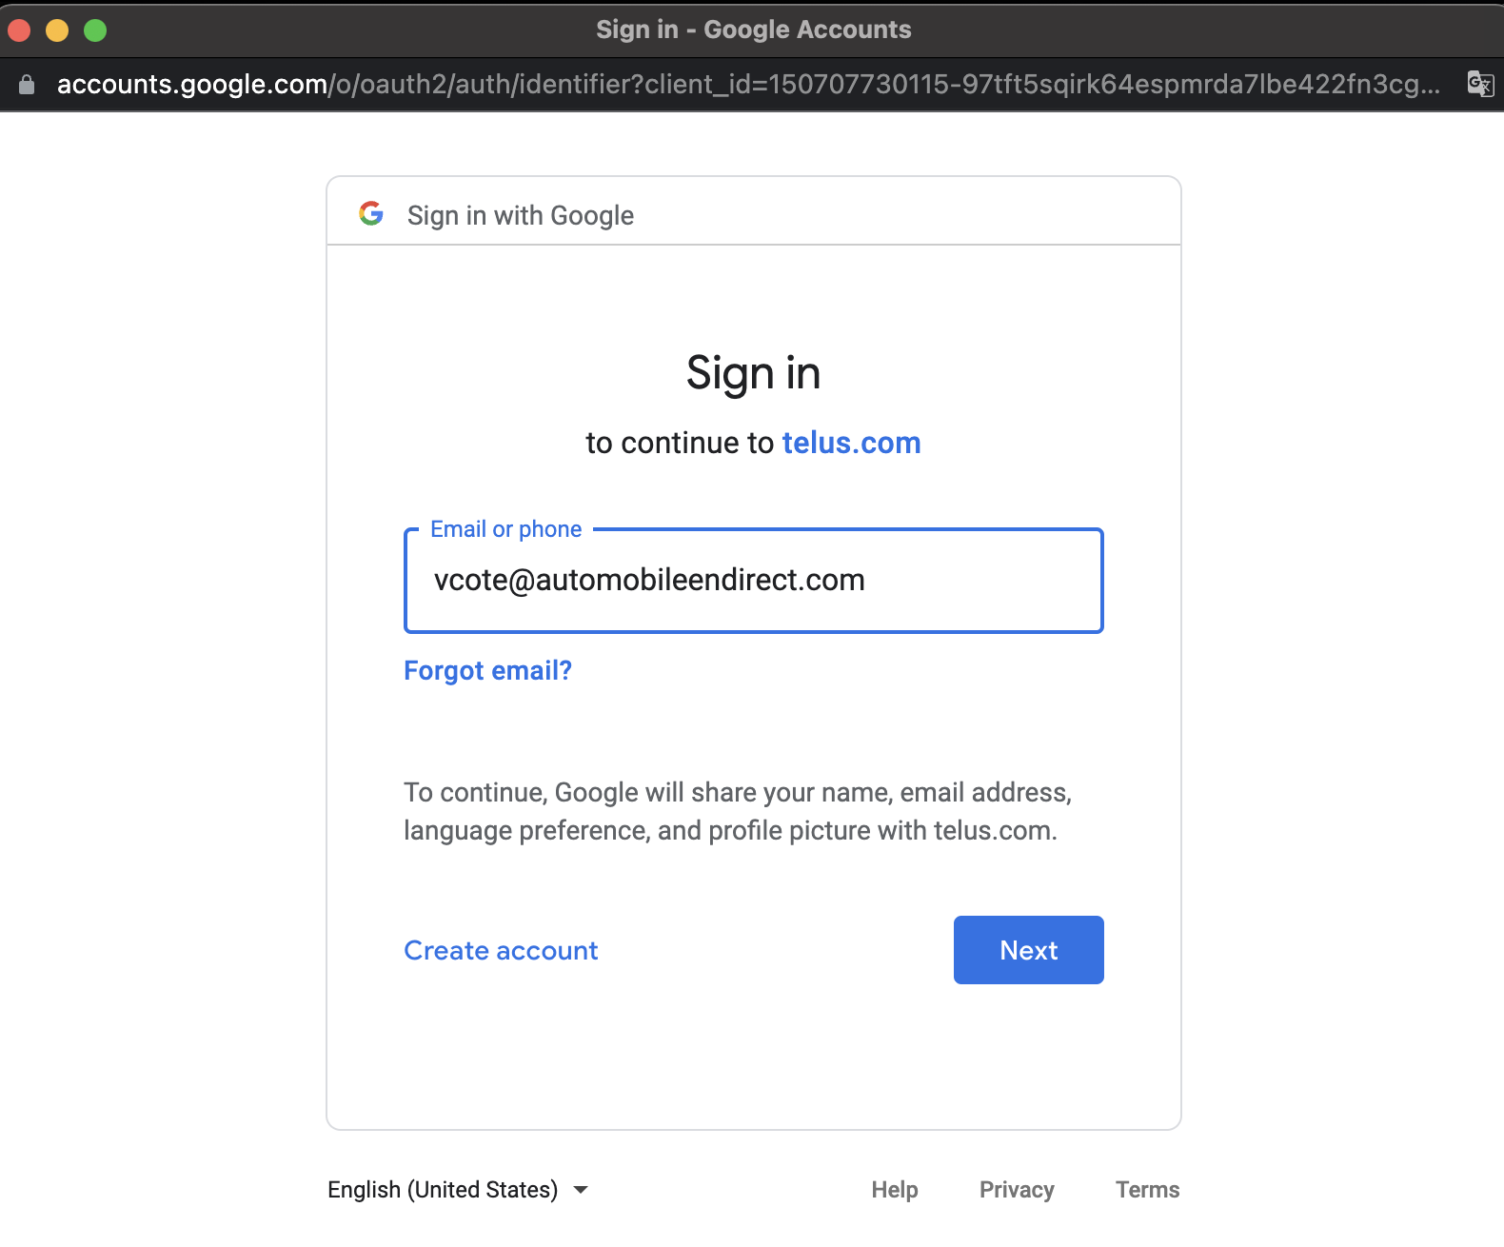Viewport: 1504px width, 1247px height.
Task: Click the Sign in - Google Accounts title
Action: (x=754, y=30)
